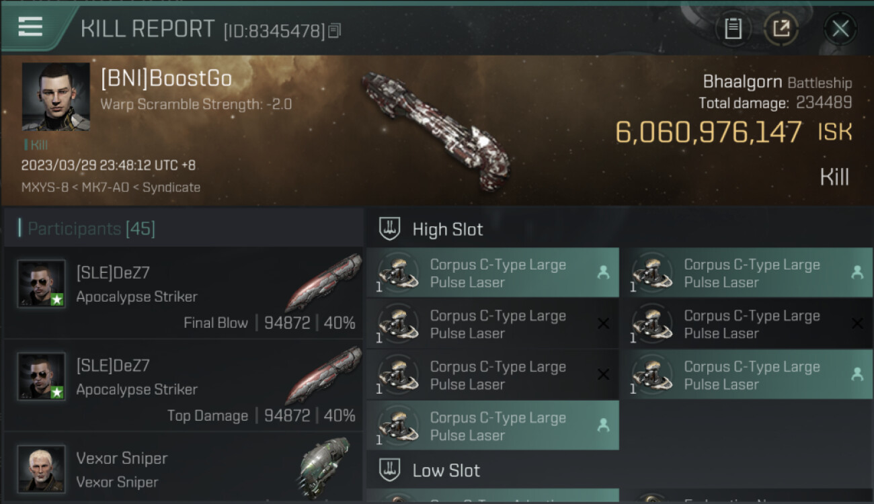Copy the kill report ID number
Viewport: 874px width, 504px height.
pyautogui.click(x=335, y=30)
